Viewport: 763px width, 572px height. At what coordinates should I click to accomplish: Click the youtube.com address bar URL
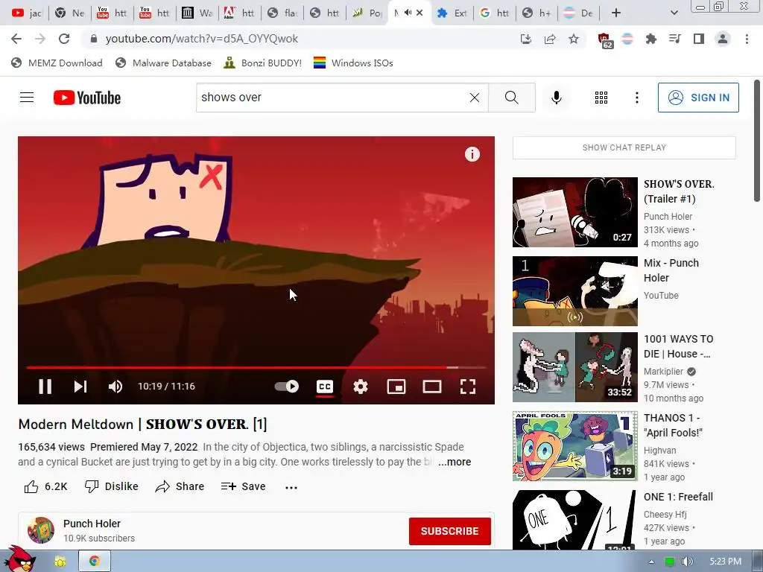[201, 39]
